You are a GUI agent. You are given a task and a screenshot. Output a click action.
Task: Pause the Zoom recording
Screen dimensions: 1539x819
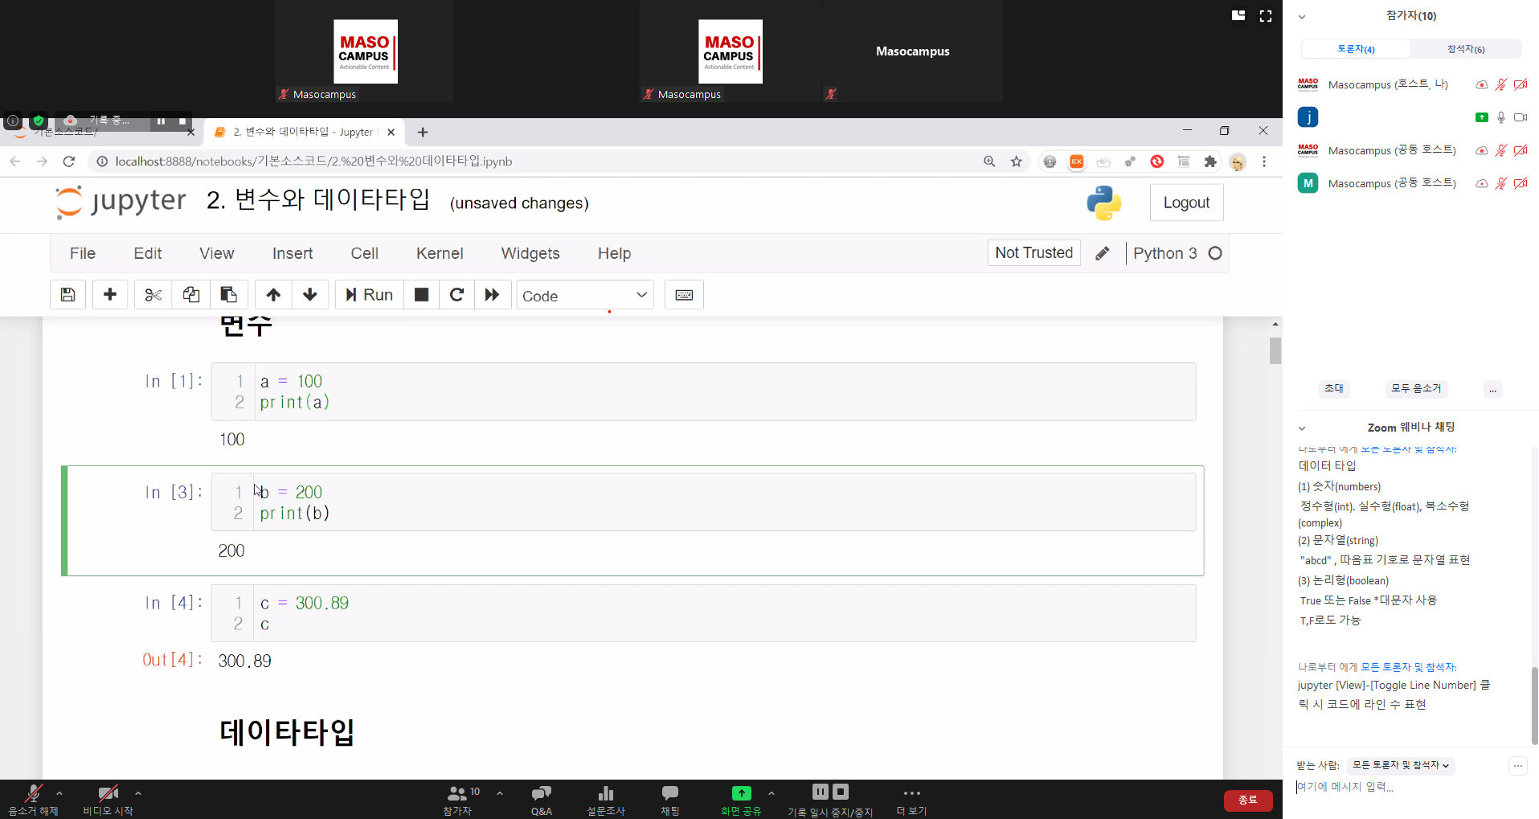point(820,792)
